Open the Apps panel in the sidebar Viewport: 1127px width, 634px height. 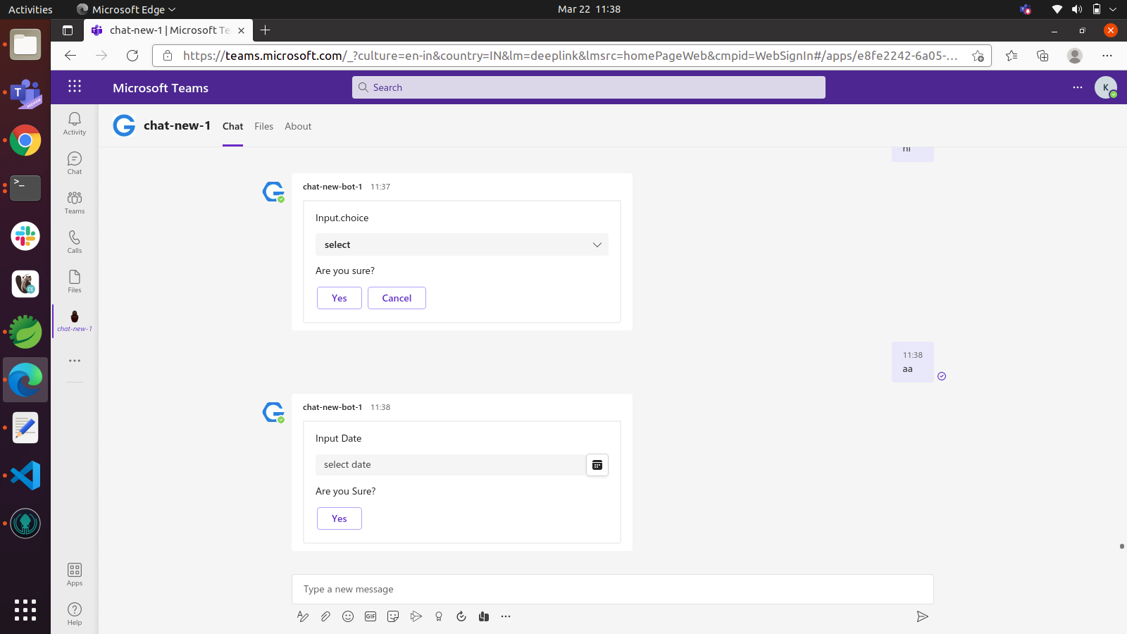74,572
